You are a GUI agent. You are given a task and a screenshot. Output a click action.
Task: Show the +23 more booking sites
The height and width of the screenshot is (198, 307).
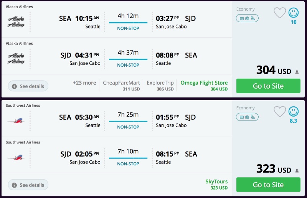(x=84, y=83)
